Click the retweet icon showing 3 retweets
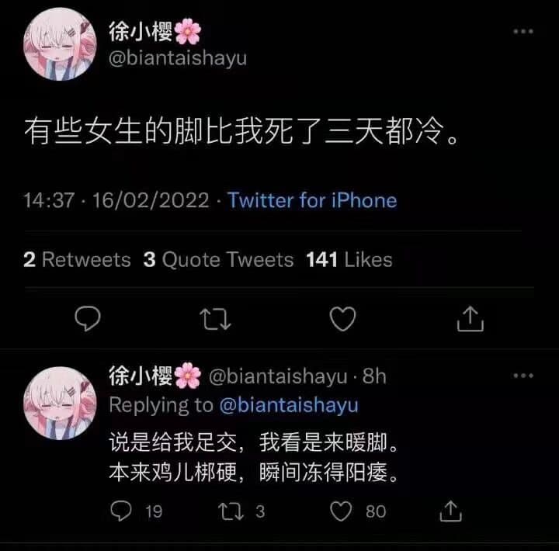 click(231, 511)
